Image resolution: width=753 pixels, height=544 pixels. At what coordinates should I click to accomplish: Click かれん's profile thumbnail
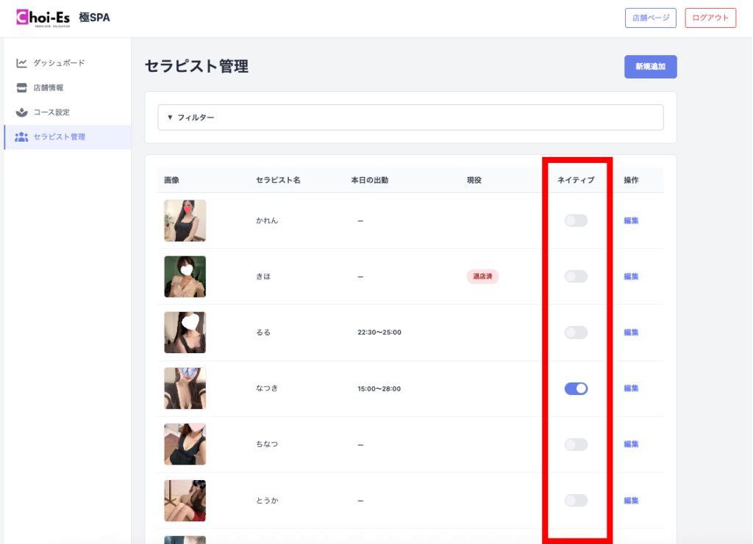pos(185,220)
